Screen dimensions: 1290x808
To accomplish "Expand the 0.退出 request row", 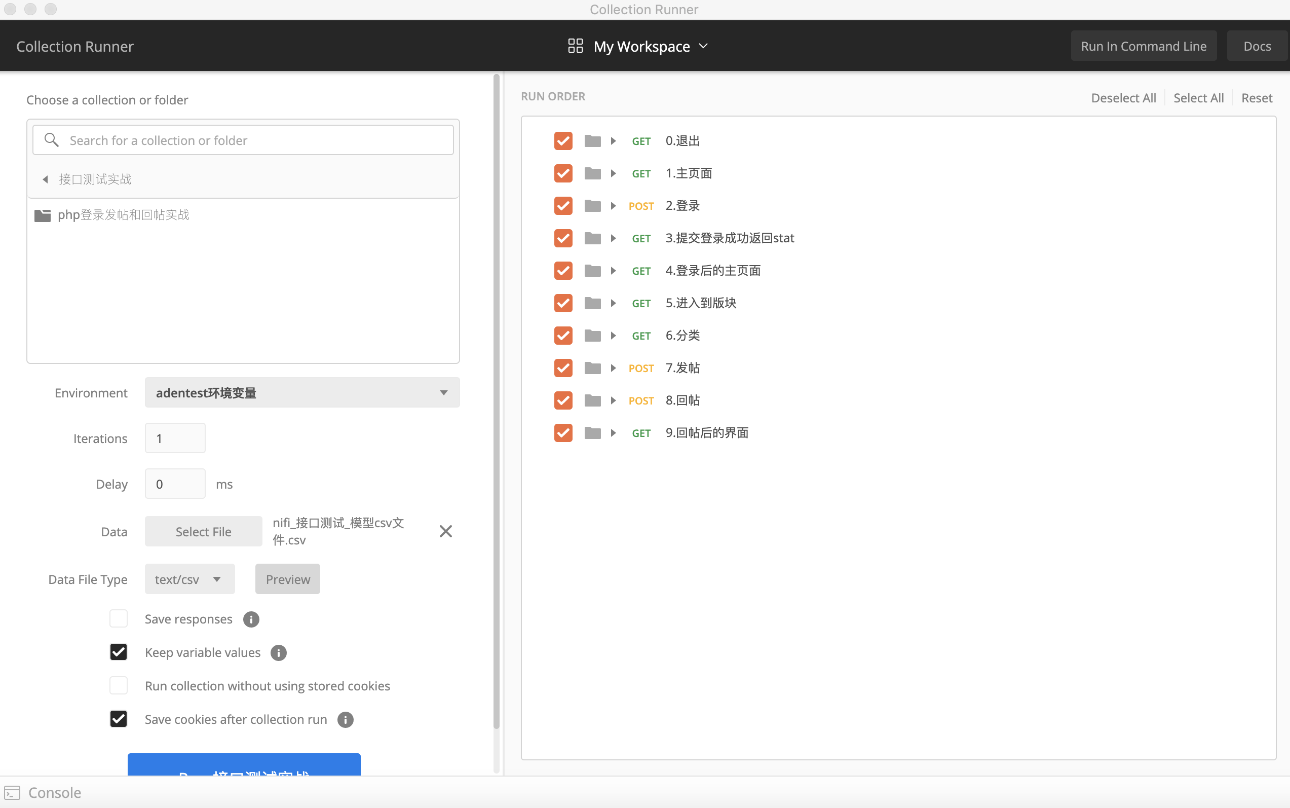I will tap(613, 141).
